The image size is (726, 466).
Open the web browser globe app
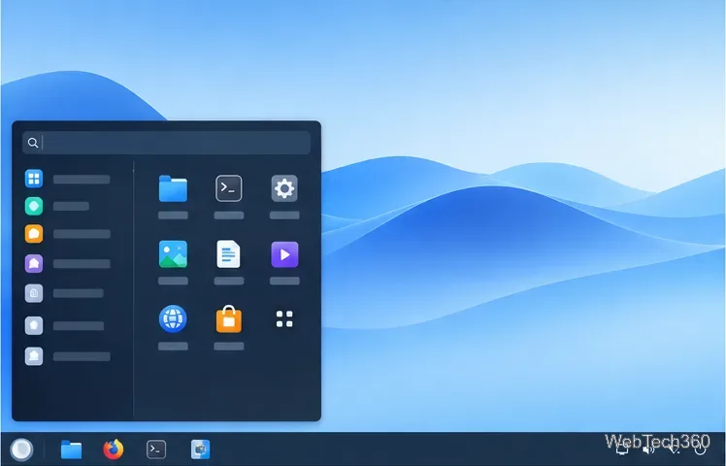point(173,318)
